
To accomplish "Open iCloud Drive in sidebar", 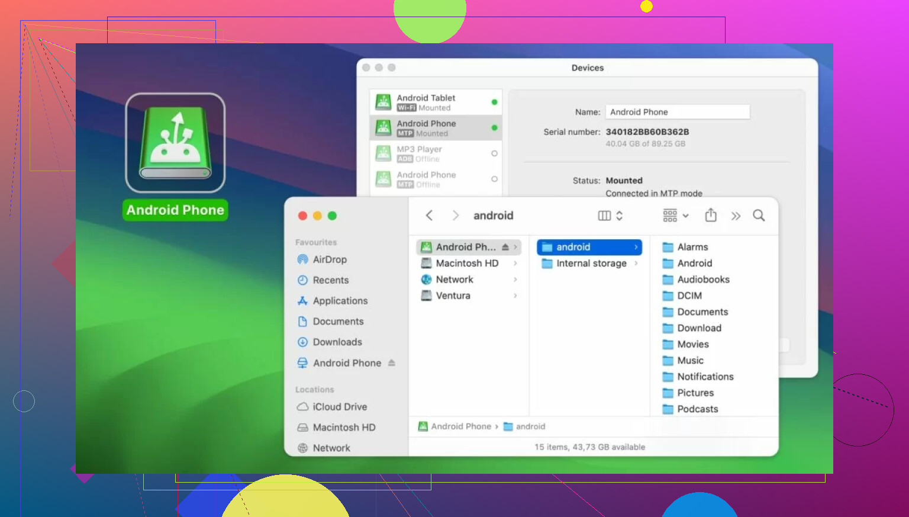I will [x=332, y=407].
